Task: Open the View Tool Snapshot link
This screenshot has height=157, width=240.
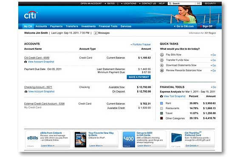Action: (175, 96)
